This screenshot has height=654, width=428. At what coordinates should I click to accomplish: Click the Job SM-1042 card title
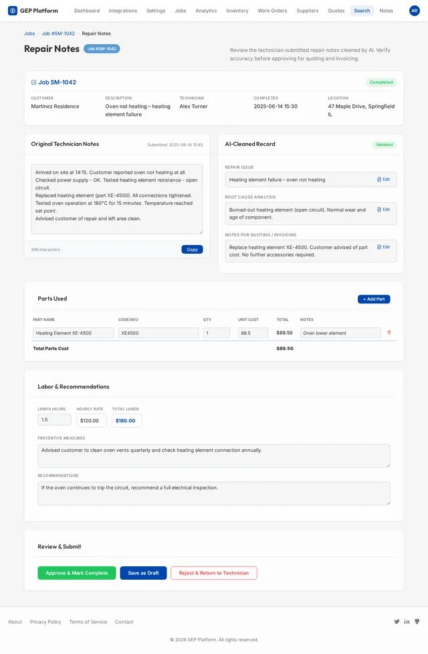click(57, 82)
